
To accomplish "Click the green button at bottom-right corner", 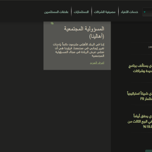I will click(149, 151).
